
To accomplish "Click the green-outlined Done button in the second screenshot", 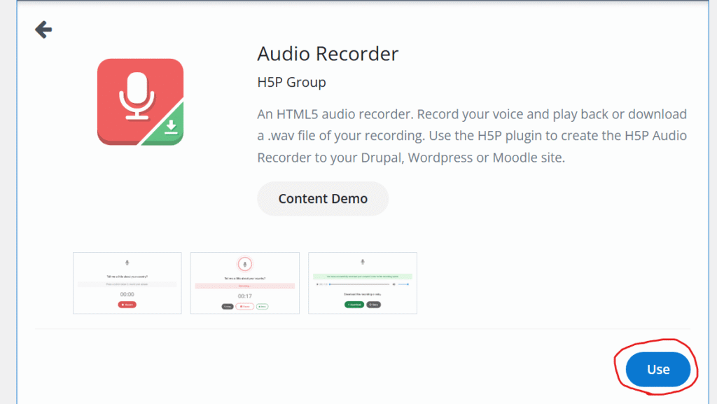I will pyautogui.click(x=262, y=307).
